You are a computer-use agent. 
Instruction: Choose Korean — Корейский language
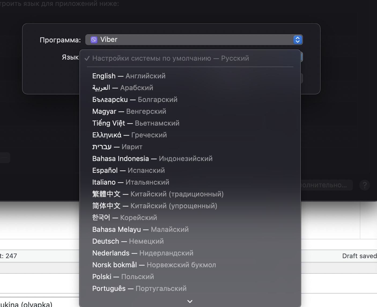click(x=190, y=218)
